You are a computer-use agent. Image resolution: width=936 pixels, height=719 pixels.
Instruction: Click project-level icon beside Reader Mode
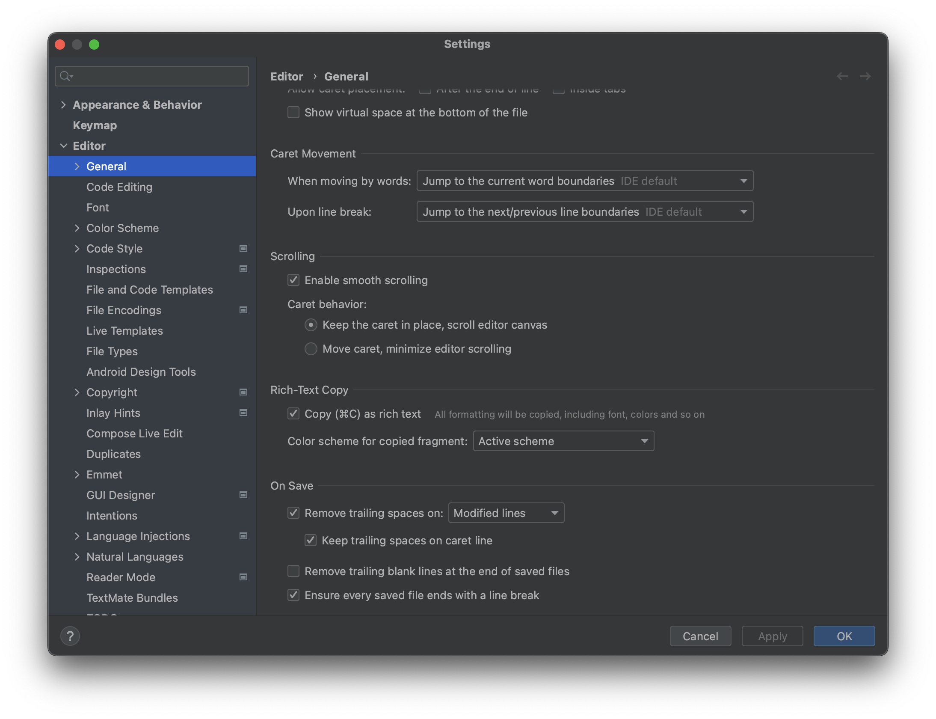[x=243, y=577]
